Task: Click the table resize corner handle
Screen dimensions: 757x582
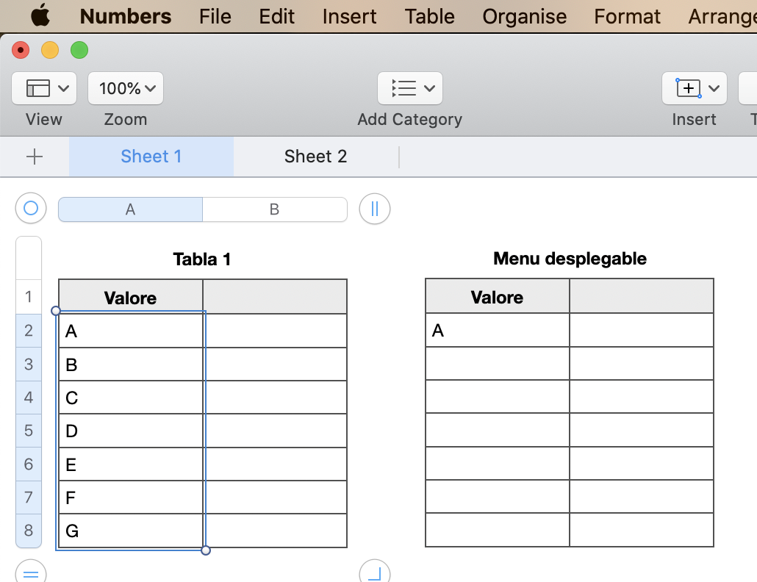Action: tap(375, 572)
